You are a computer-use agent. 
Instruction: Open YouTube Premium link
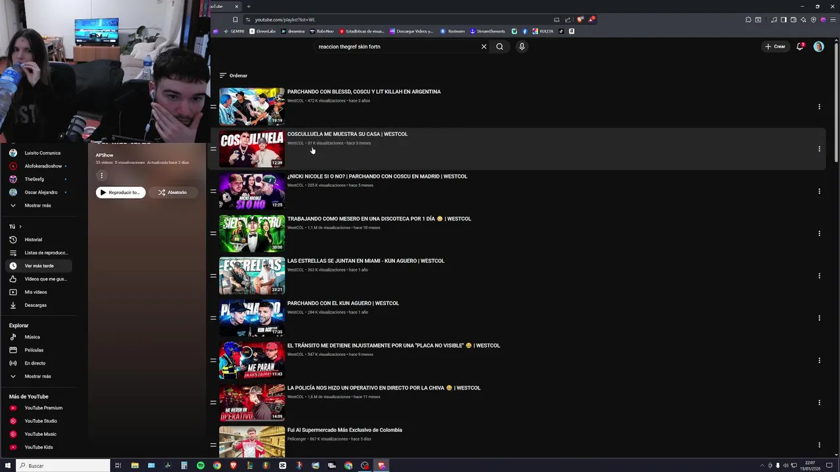coord(39,408)
